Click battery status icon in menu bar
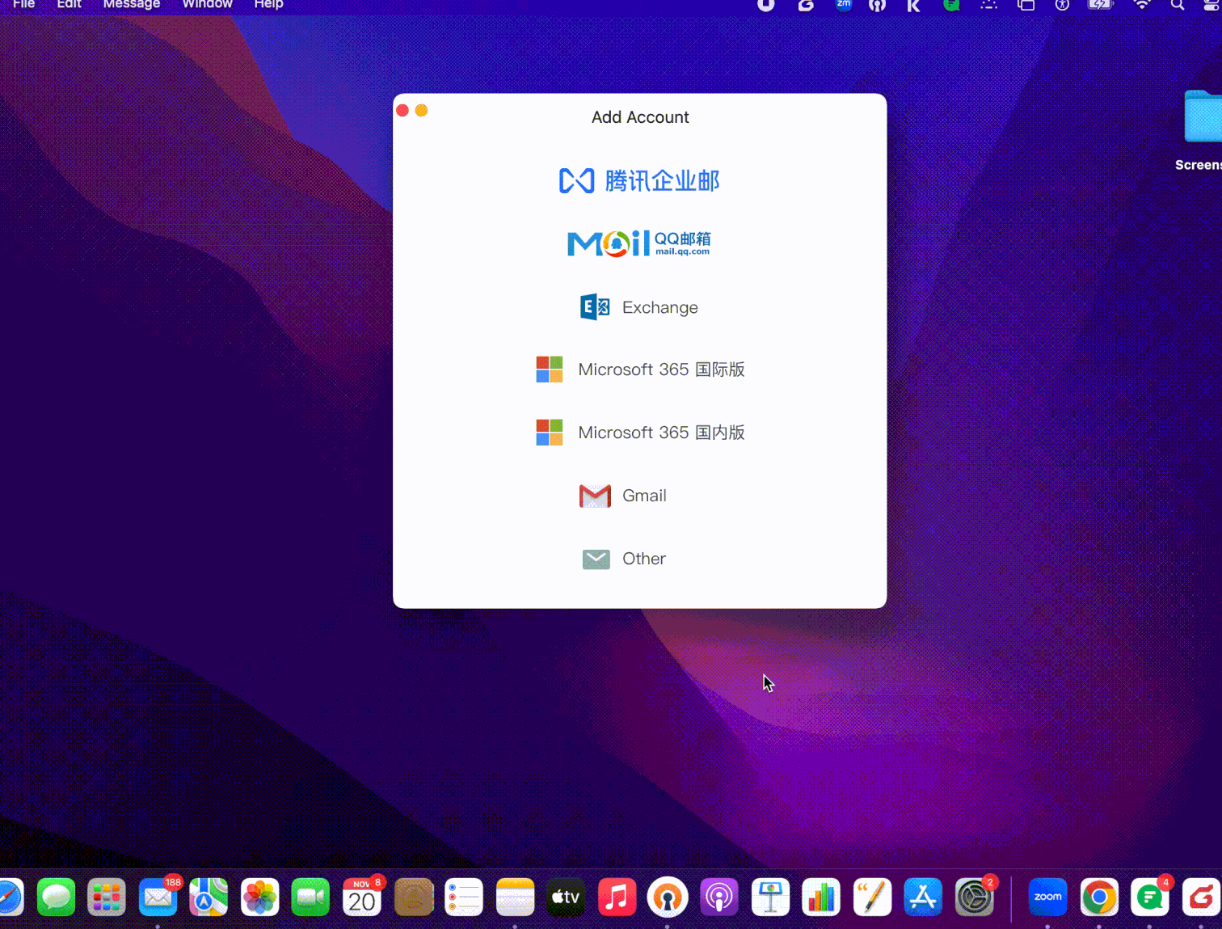 pyautogui.click(x=1101, y=4)
